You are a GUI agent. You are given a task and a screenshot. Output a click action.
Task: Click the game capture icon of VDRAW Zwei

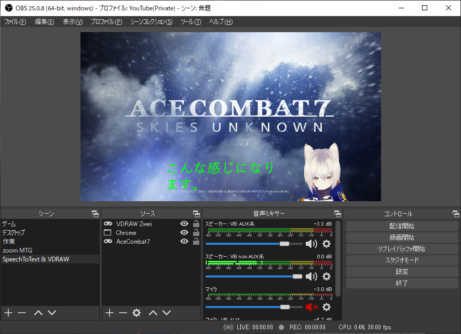108,224
